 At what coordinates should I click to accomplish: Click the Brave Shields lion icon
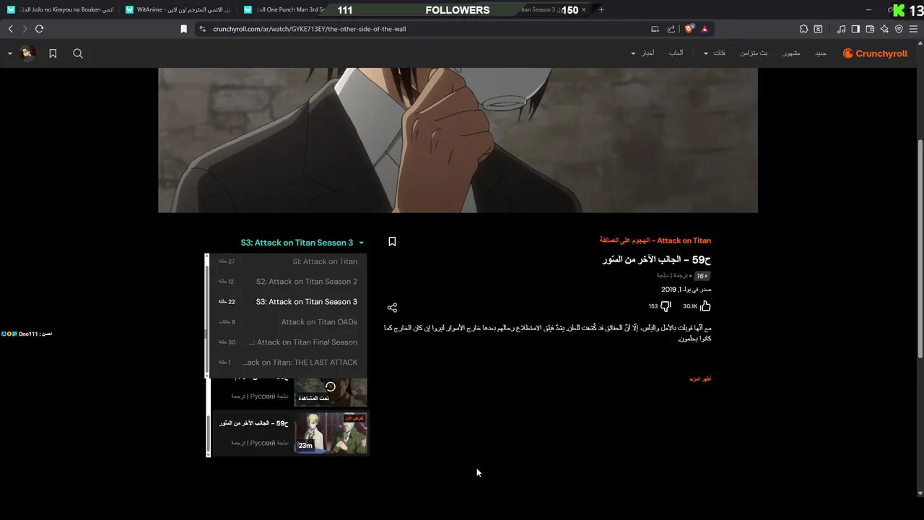pyautogui.click(x=689, y=29)
